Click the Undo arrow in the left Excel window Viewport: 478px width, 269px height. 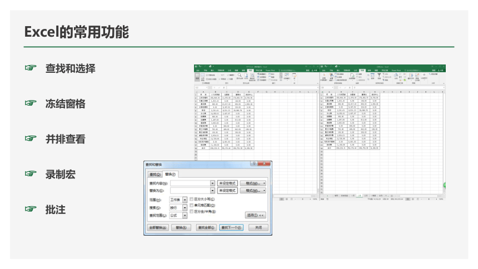tap(200, 66)
